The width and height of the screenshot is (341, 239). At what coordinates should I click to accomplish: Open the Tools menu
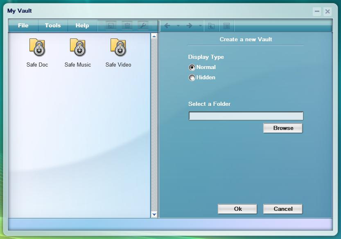pyautogui.click(x=53, y=26)
